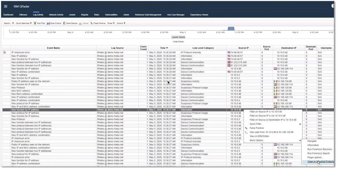Open the Log Activity tab
The width and height of the screenshot is (337, 169).
tap(38, 15)
